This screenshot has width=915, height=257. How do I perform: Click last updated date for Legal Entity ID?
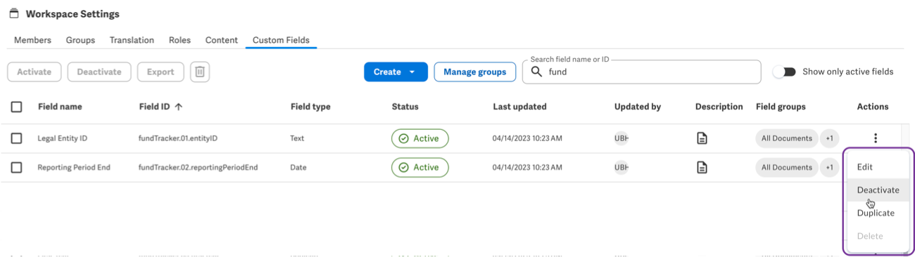[527, 138]
